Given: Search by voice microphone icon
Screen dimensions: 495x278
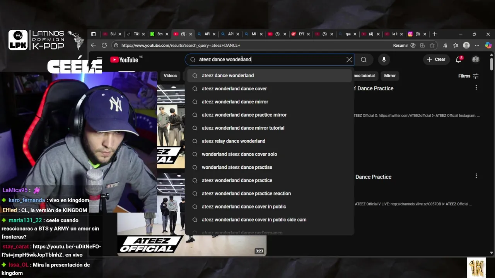Looking at the screenshot, I should [x=384, y=59].
